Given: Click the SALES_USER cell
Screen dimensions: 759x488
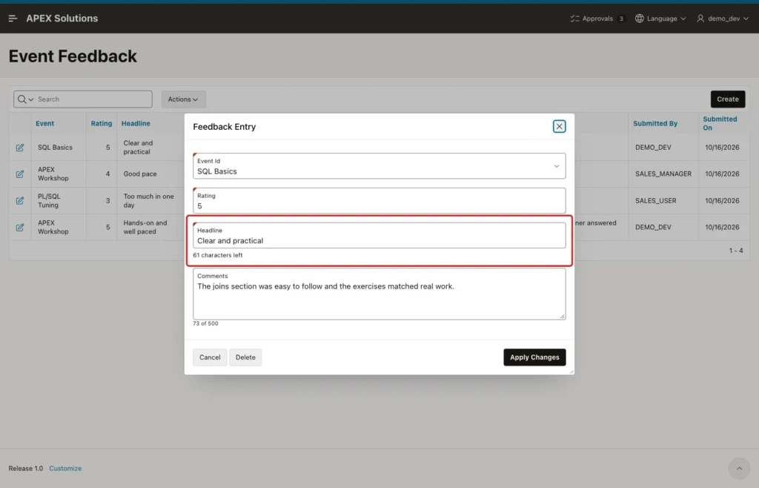Looking at the screenshot, I should click(x=655, y=200).
